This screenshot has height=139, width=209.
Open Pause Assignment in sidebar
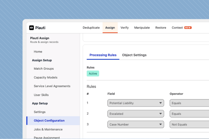pyautogui.click(x=47, y=138)
